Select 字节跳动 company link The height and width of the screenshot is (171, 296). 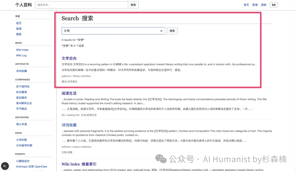click(22, 109)
